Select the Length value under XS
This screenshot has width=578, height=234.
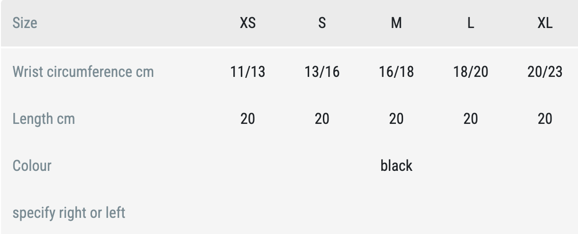tap(248, 118)
